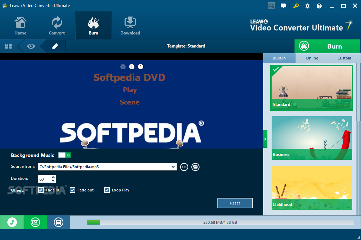Preview the menu with the eye icon

coord(31,46)
